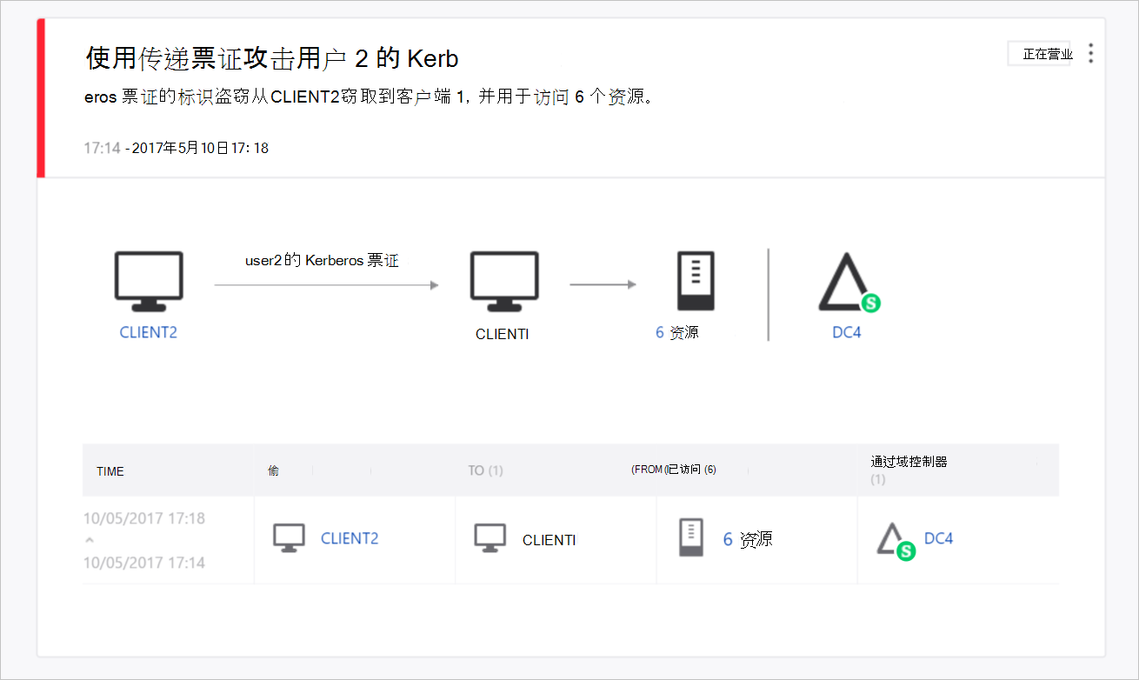Open the DC4 link in the diagram

pos(847,332)
